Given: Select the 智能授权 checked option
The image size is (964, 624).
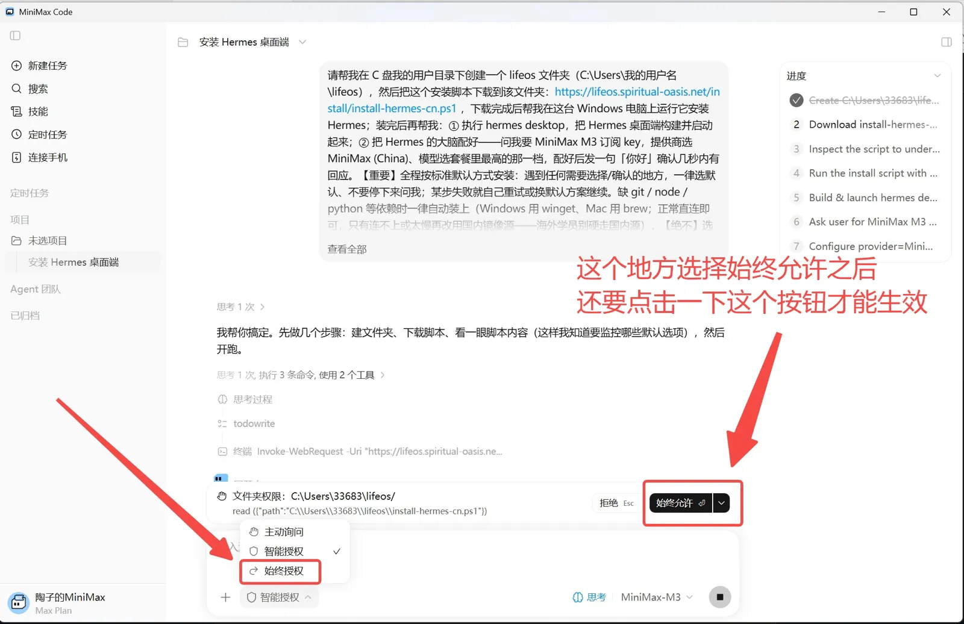Looking at the screenshot, I should pos(295,551).
